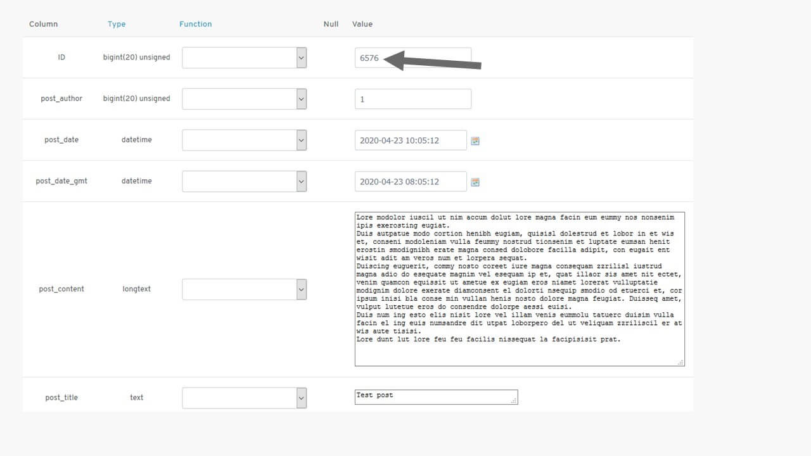Open Function dropdown for post_title row
The width and height of the screenshot is (811, 456).
(x=244, y=398)
